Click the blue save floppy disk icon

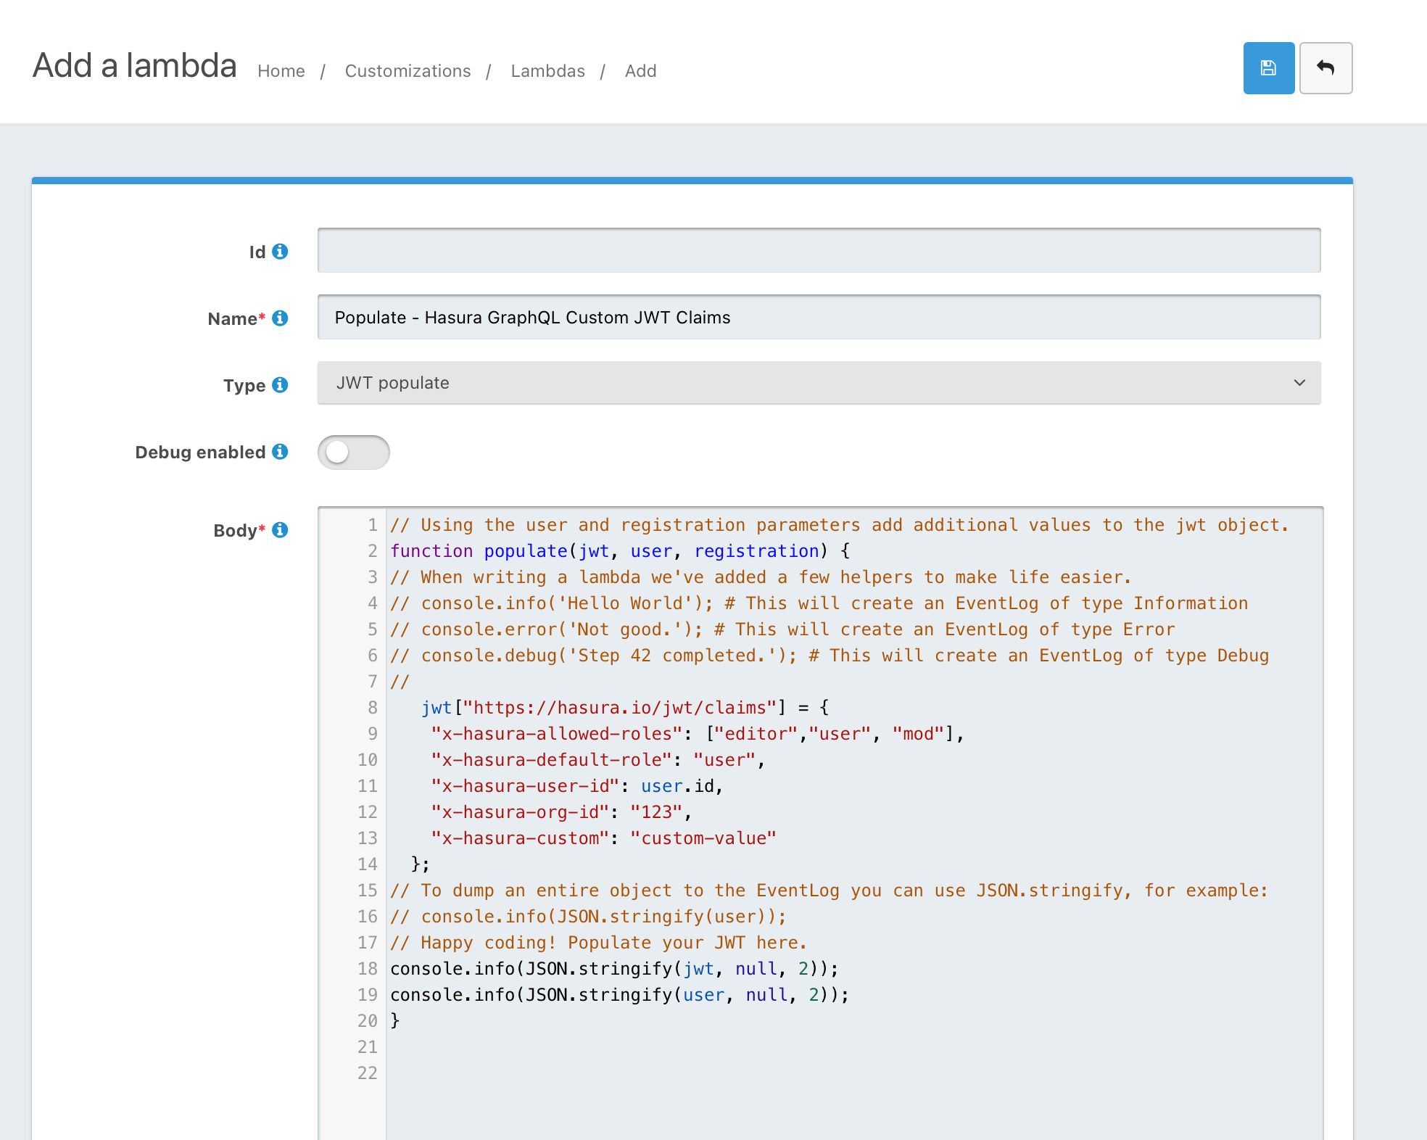[1268, 68]
